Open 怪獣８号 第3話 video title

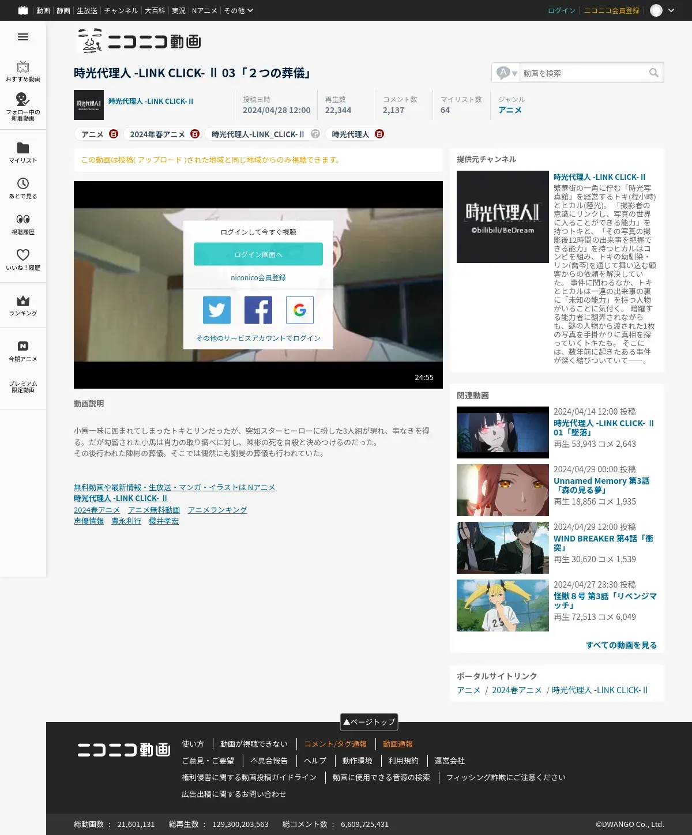coord(605,600)
